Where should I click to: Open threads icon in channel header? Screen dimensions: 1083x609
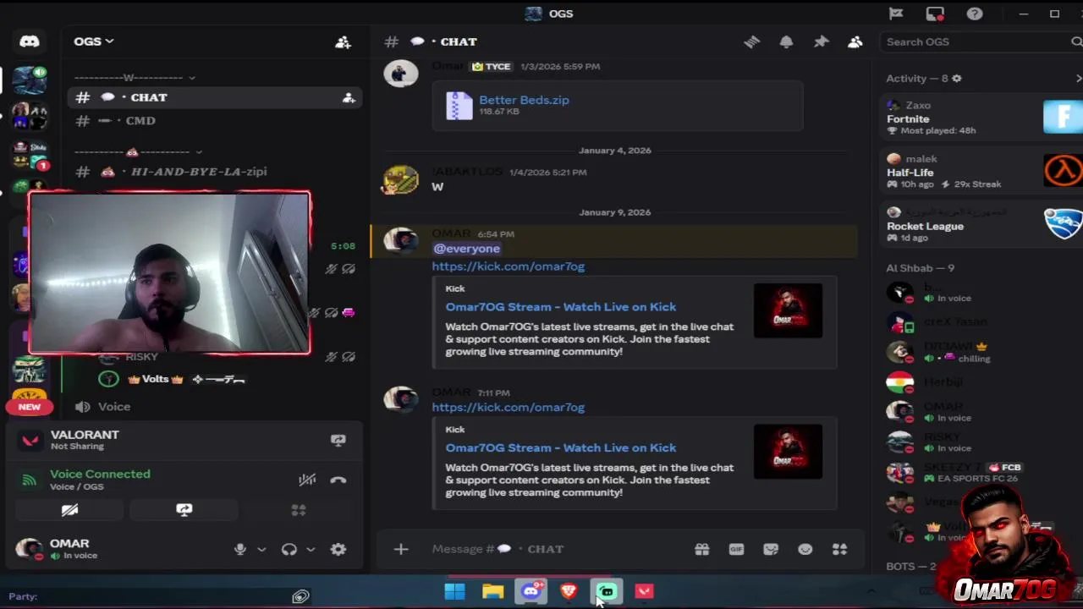tap(751, 41)
